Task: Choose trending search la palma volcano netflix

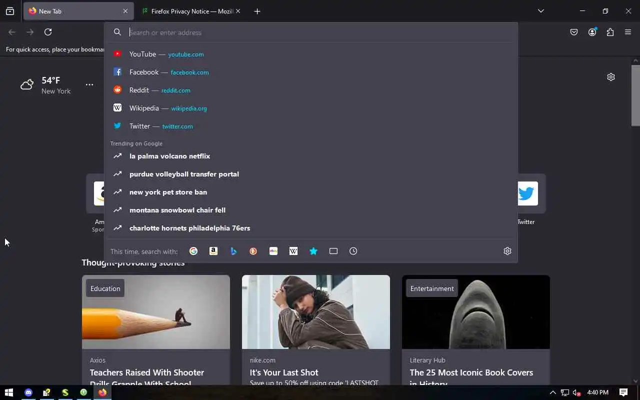Action: [x=311, y=156]
